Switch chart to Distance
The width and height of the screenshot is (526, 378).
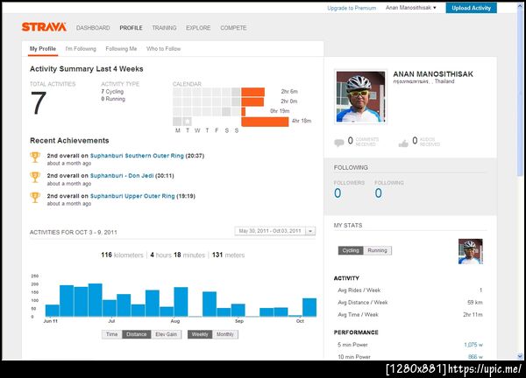click(x=136, y=334)
